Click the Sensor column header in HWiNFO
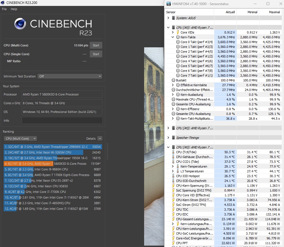The width and height of the screenshot is (284, 247). (x=189, y=12)
